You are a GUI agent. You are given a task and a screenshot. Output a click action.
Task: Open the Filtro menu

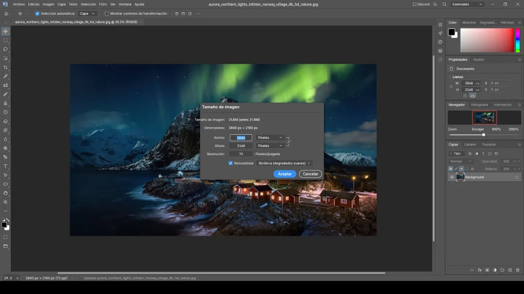[103, 4]
